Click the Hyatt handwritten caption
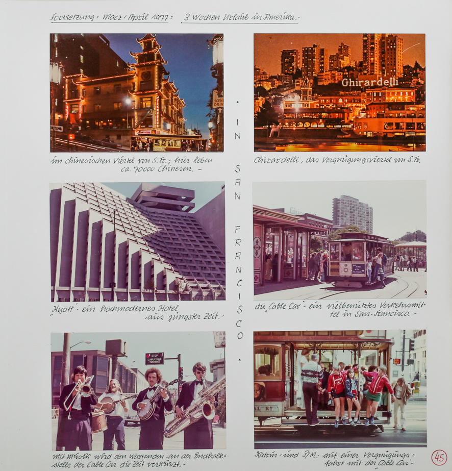 [137, 312]
